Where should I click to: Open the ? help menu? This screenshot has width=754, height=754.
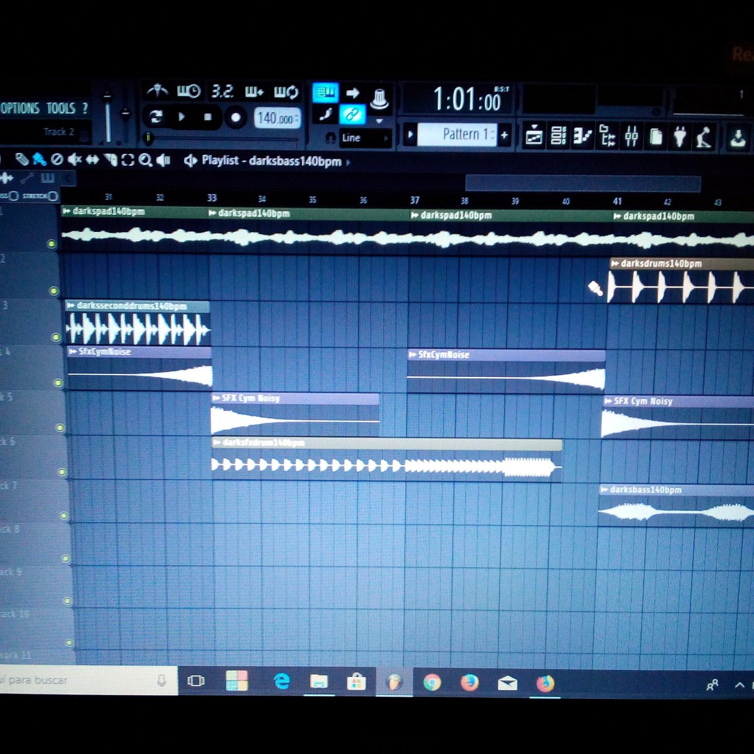pyautogui.click(x=85, y=108)
